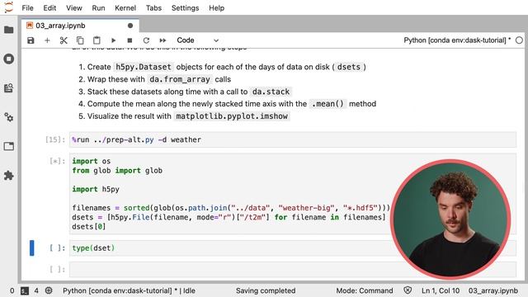Screen dimensions: 528x297
Task: Click into the import os code cell
Action: click(293, 194)
